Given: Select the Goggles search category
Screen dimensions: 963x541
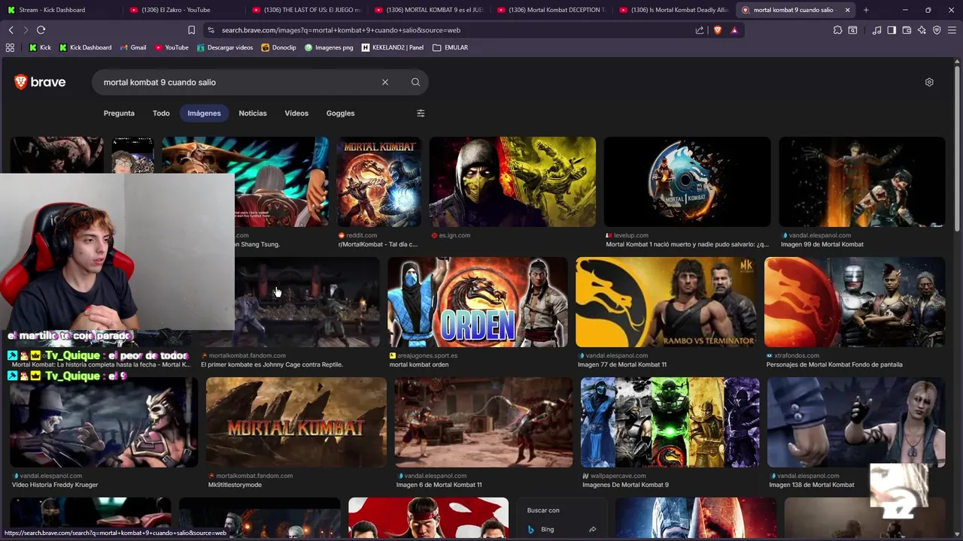Looking at the screenshot, I should click(x=340, y=113).
